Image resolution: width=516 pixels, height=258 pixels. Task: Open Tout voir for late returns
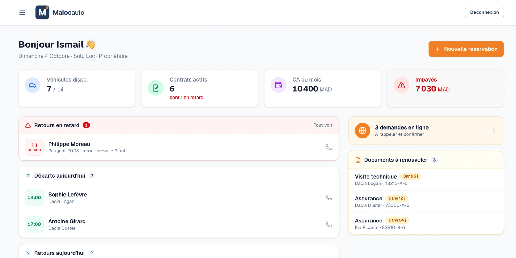[323, 125]
